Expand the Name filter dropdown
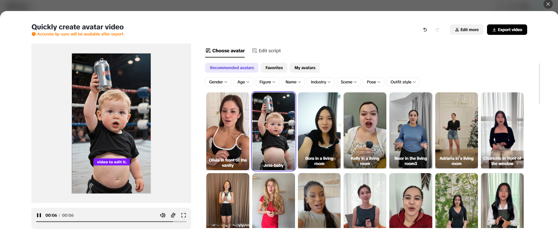Viewport: 558px width, 235px height. [x=293, y=82]
